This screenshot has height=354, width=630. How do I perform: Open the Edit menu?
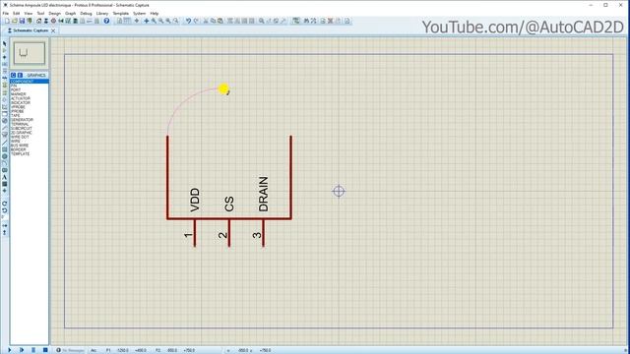click(17, 13)
